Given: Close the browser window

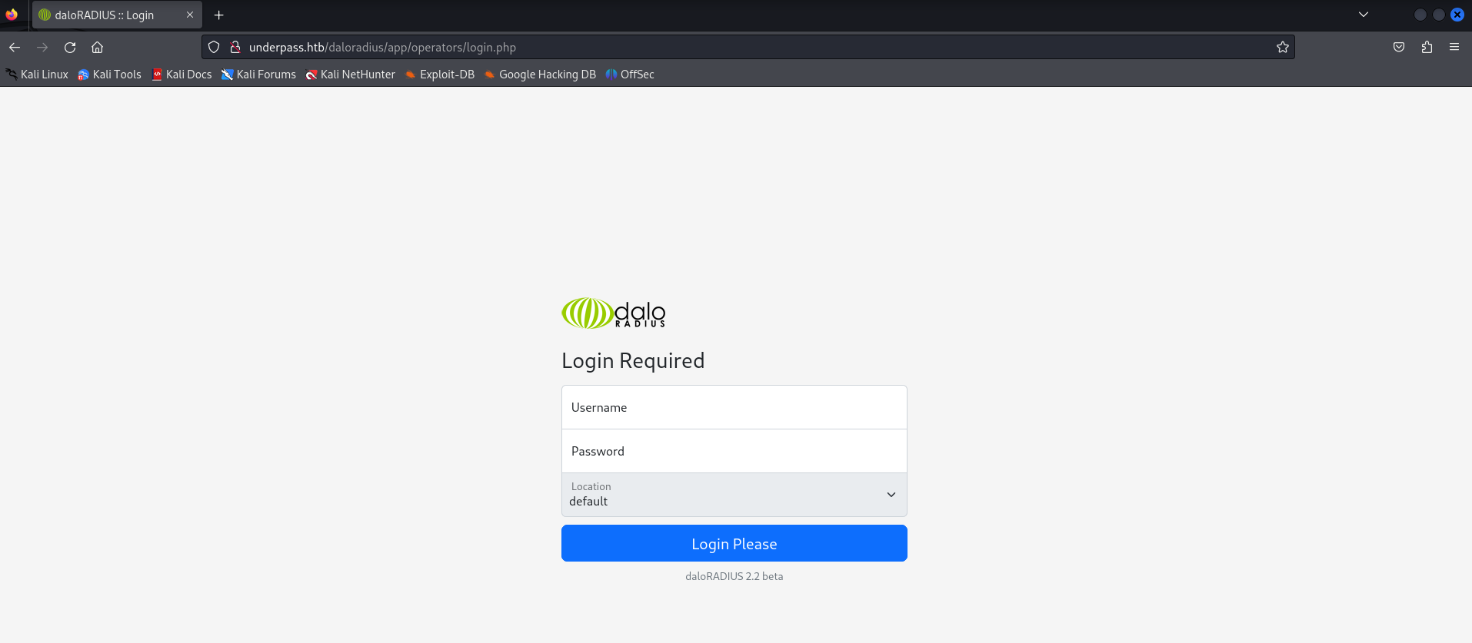Looking at the screenshot, I should 1457,15.
